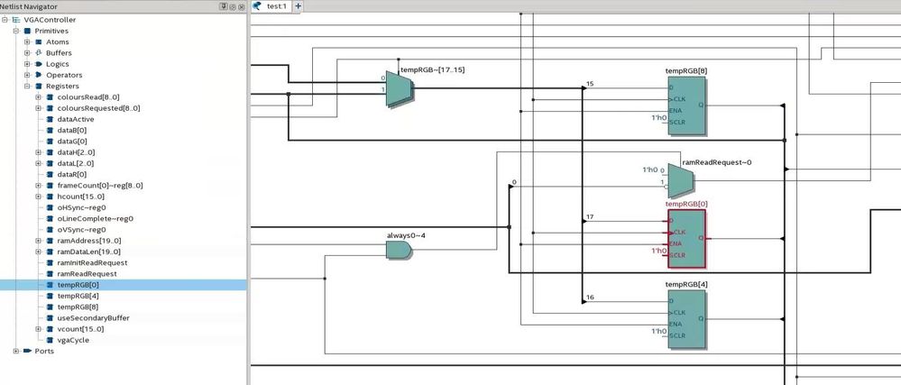Expand the coloursRead[8..0] bus

pyautogui.click(x=39, y=97)
